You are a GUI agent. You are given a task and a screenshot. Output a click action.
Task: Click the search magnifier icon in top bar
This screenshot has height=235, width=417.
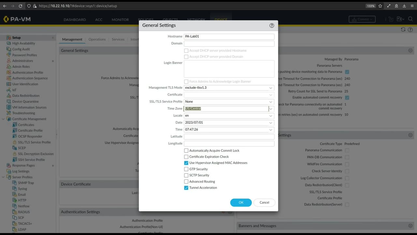[410, 19]
